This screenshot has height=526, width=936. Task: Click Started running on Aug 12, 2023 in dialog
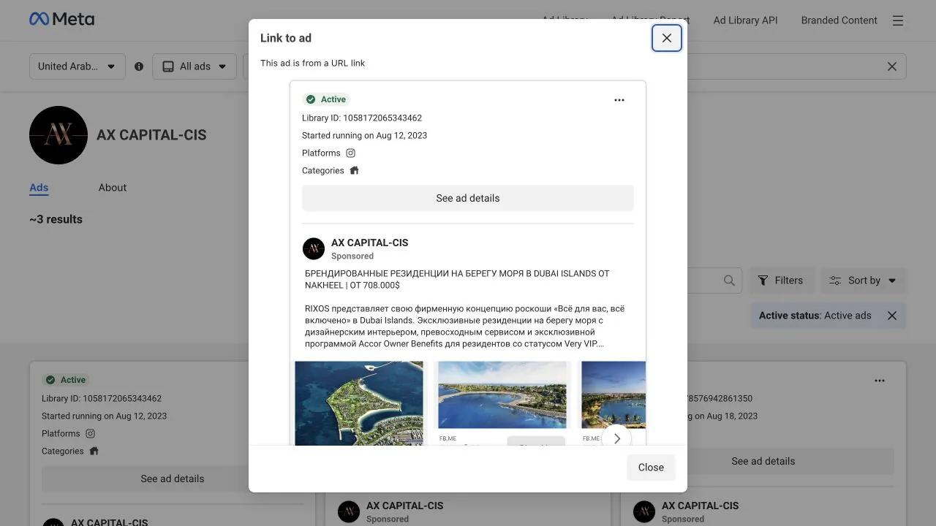tap(365, 135)
